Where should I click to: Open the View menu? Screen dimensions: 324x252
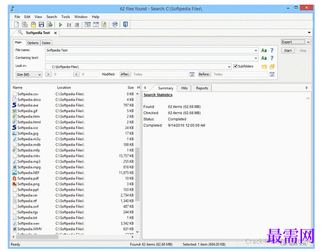pos(38,17)
